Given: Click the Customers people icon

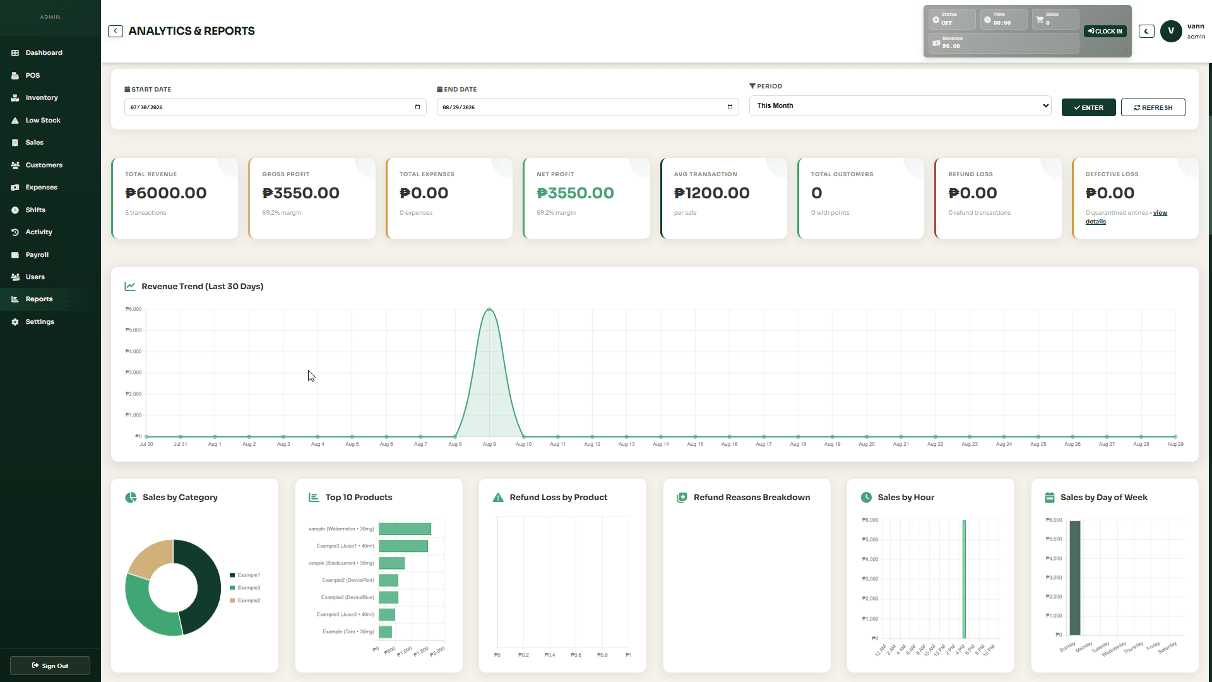Looking at the screenshot, I should click(15, 165).
